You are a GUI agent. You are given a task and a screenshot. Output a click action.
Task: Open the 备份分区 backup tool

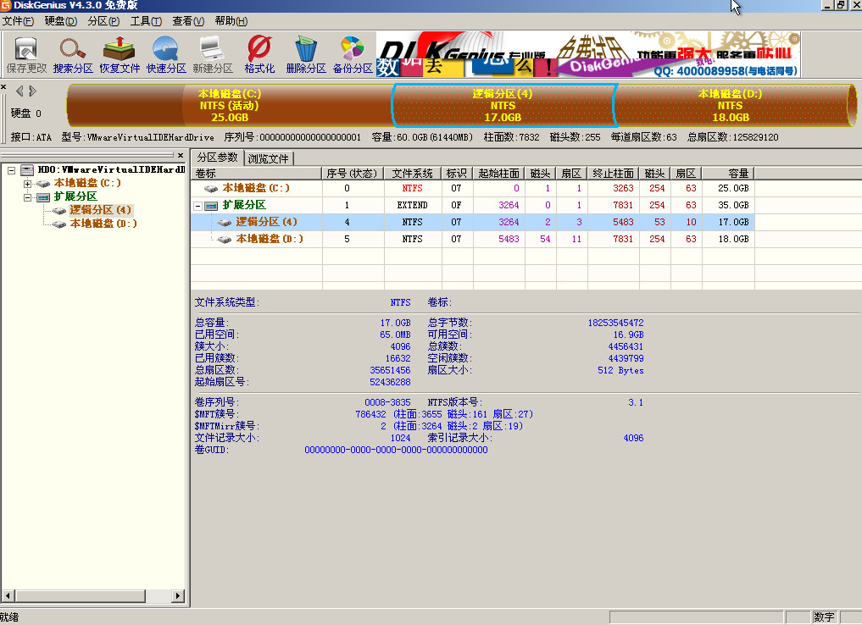(353, 54)
